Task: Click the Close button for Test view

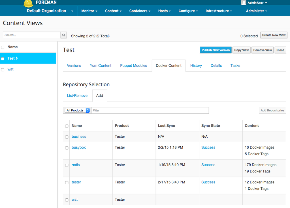Action: (x=280, y=50)
